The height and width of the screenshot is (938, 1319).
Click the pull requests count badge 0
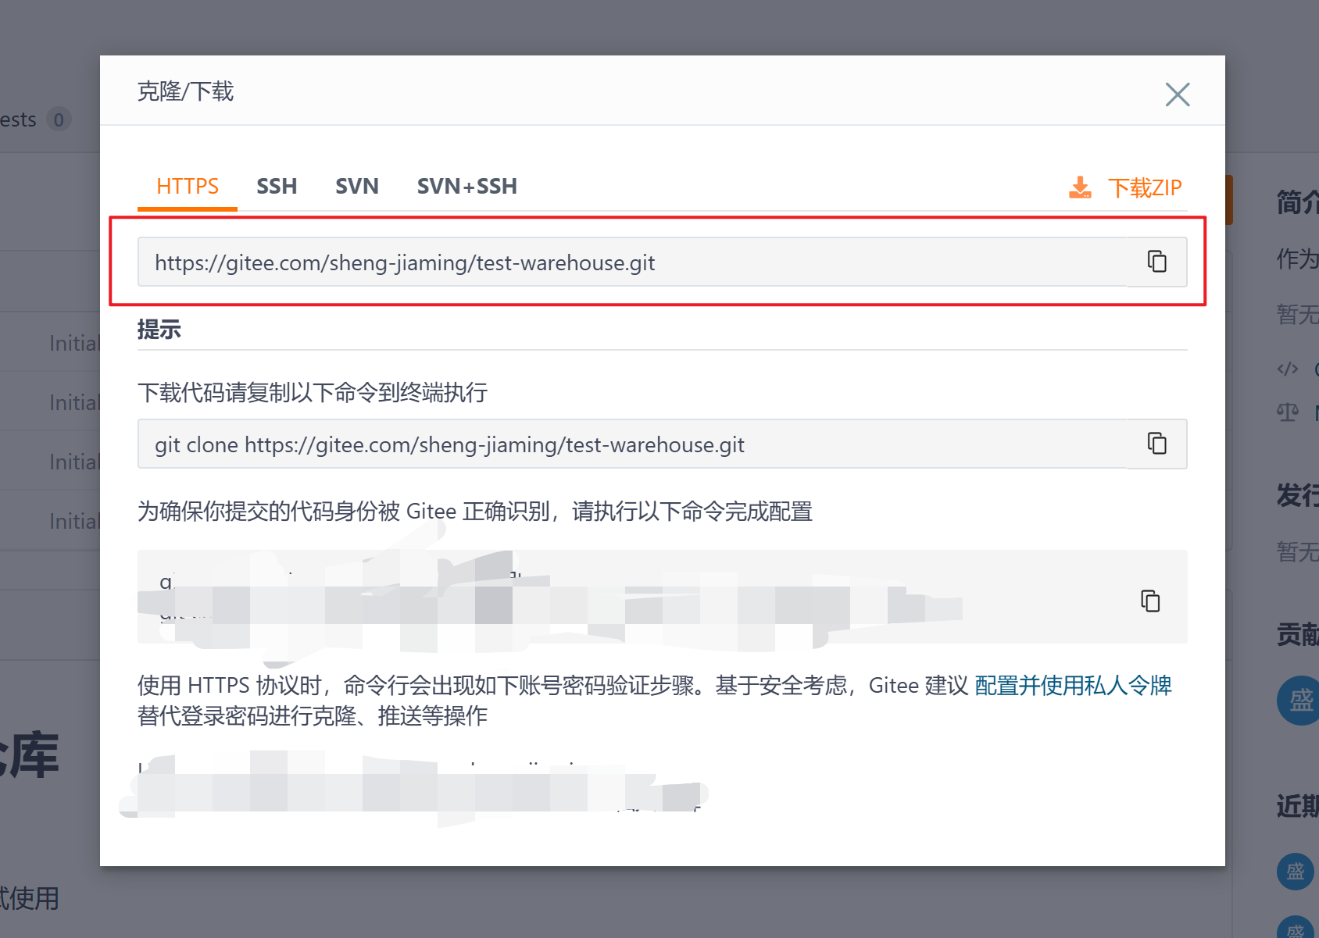pos(59,119)
